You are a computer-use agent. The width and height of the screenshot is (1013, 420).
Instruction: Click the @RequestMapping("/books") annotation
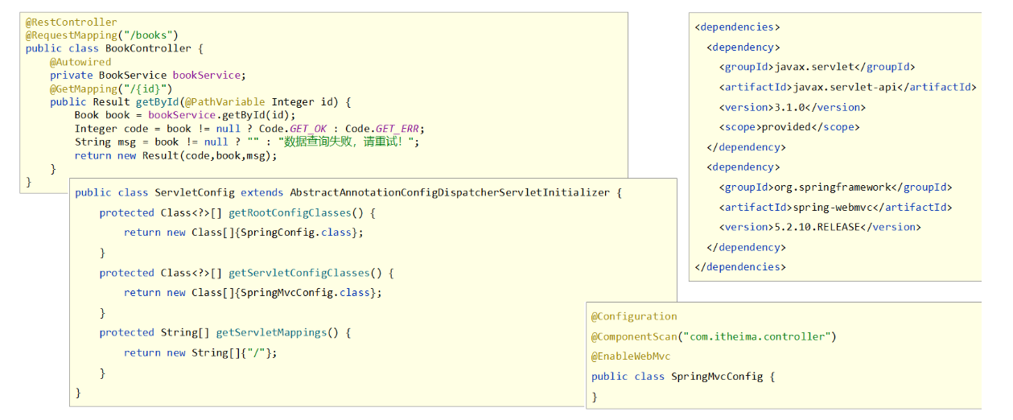coord(101,35)
